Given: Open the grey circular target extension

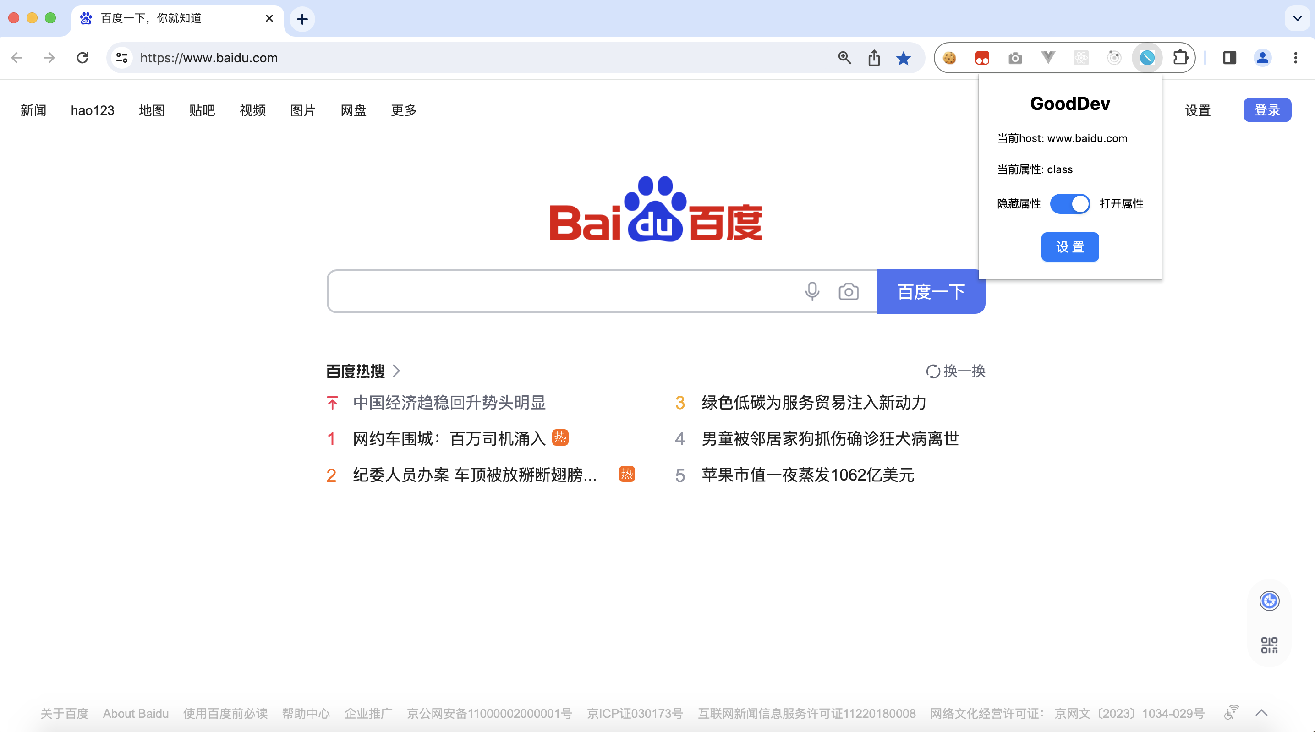Looking at the screenshot, I should click(x=1114, y=58).
